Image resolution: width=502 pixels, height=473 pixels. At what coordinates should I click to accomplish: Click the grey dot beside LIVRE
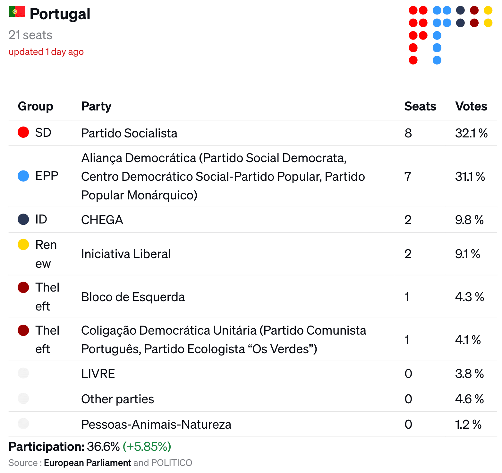click(x=23, y=373)
